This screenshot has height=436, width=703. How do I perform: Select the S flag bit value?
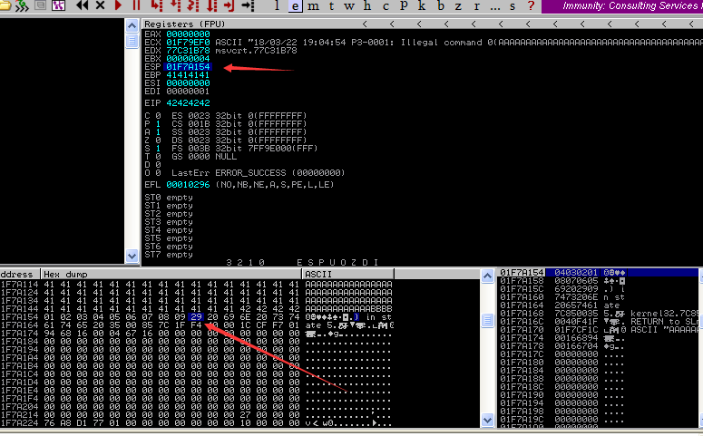[158, 149]
